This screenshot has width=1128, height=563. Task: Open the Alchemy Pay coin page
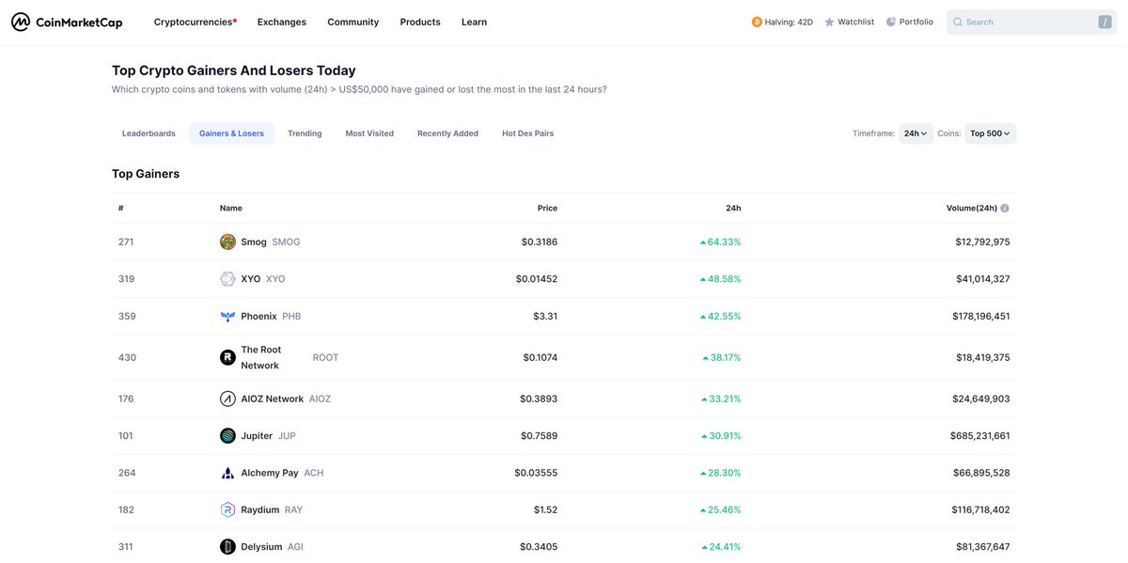[x=272, y=473]
